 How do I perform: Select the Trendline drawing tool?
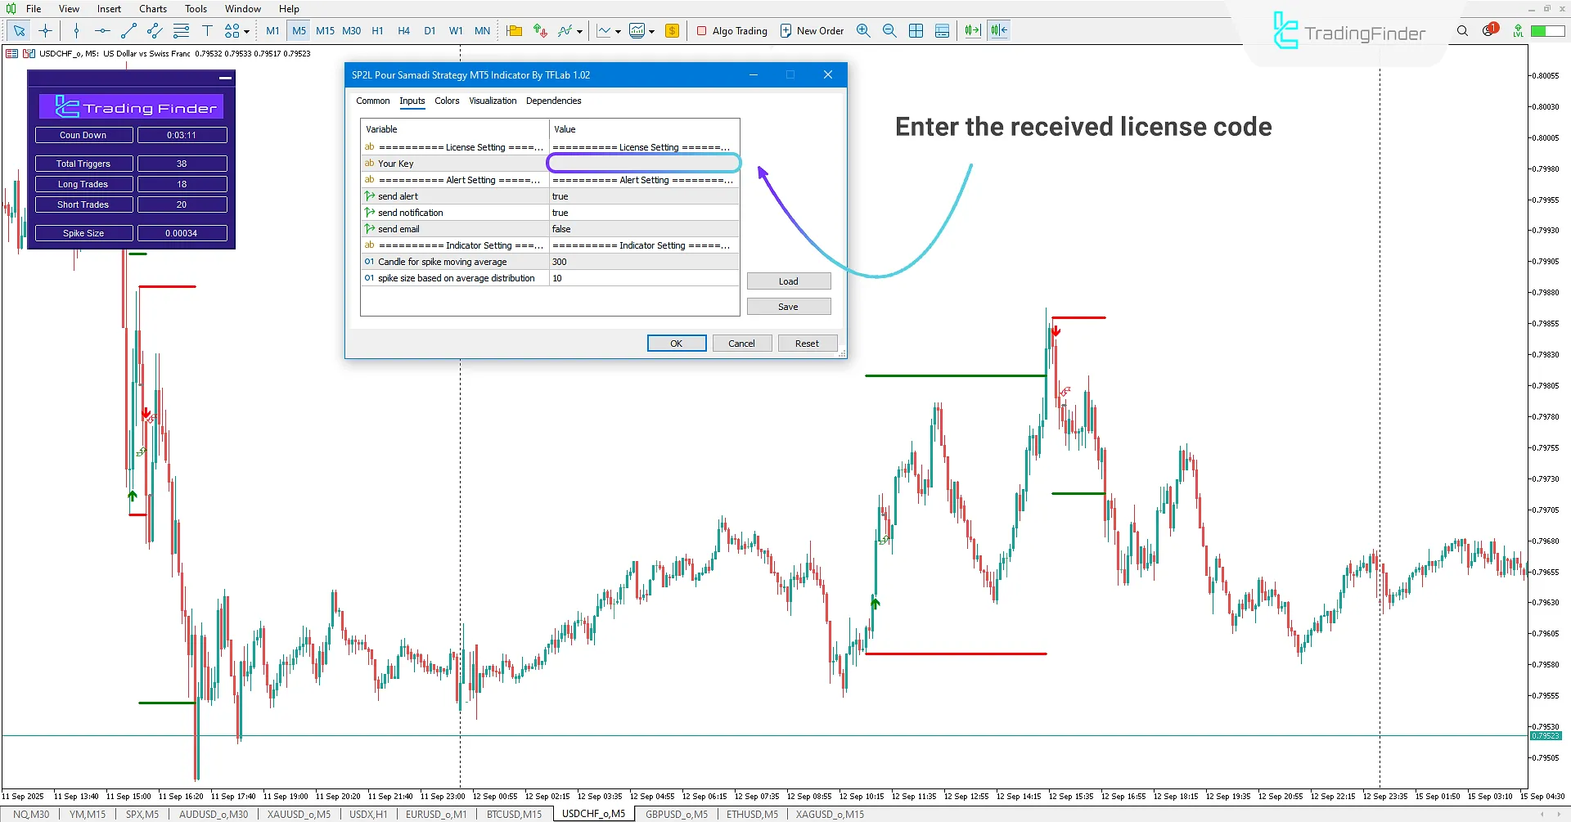(128, 30)
